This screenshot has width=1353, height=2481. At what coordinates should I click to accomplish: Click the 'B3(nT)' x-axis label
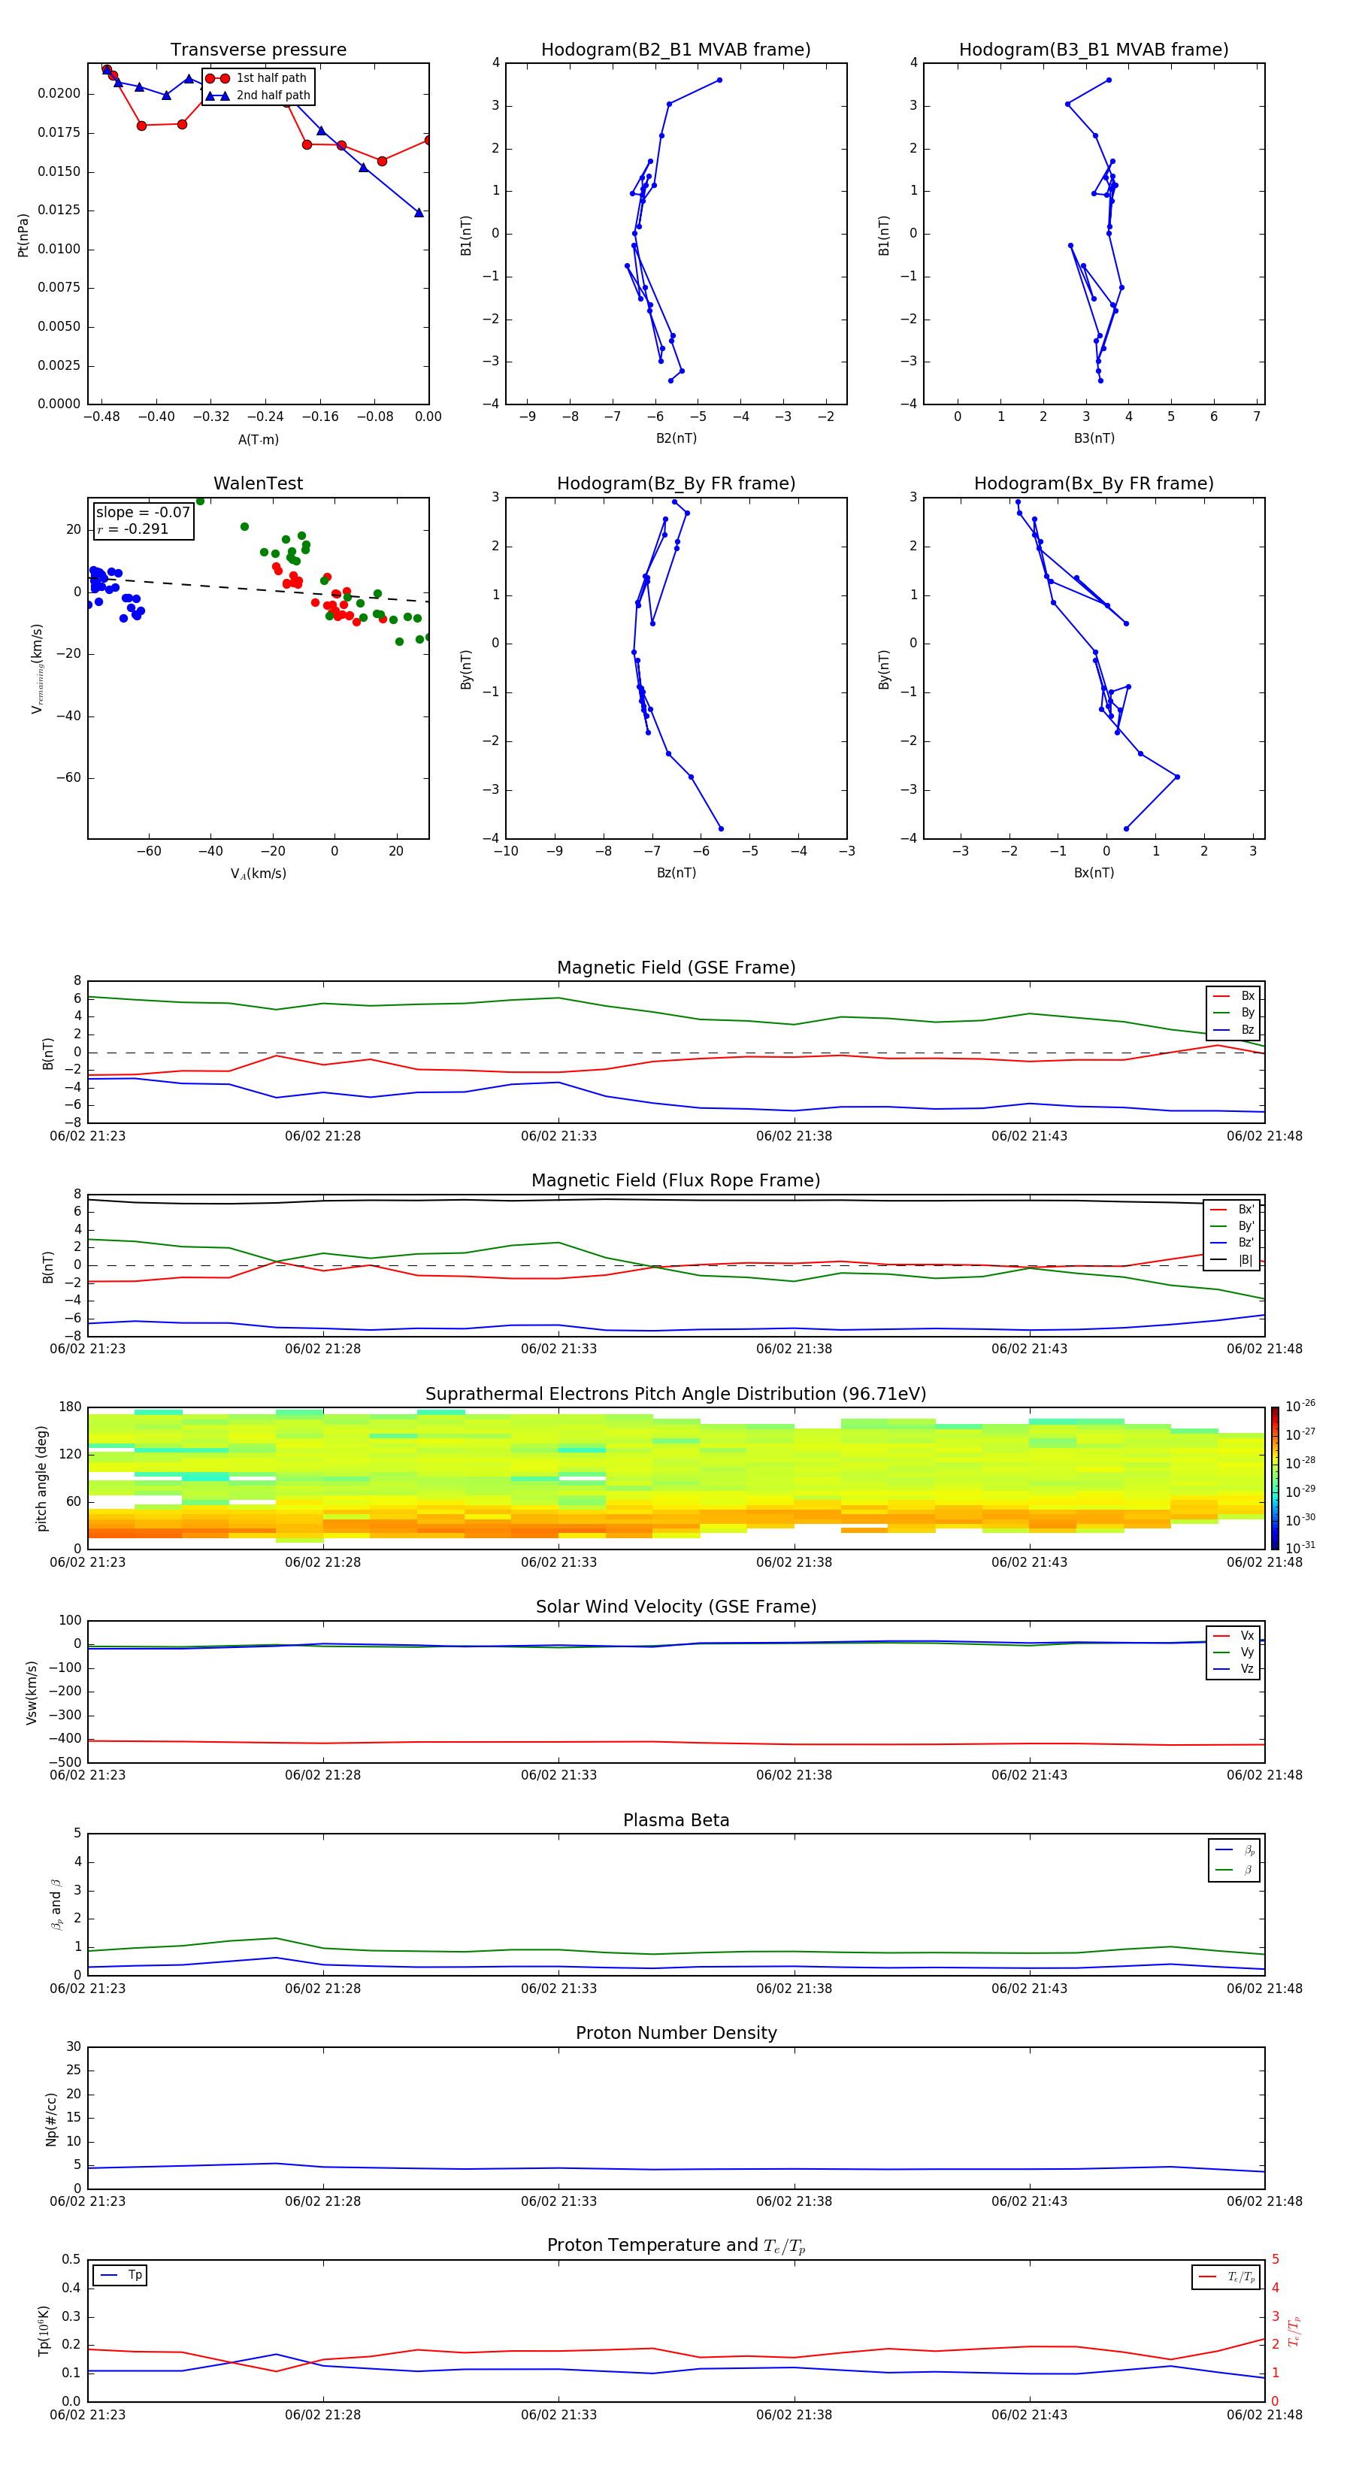pyautogui.click(x=1094, y=438)
